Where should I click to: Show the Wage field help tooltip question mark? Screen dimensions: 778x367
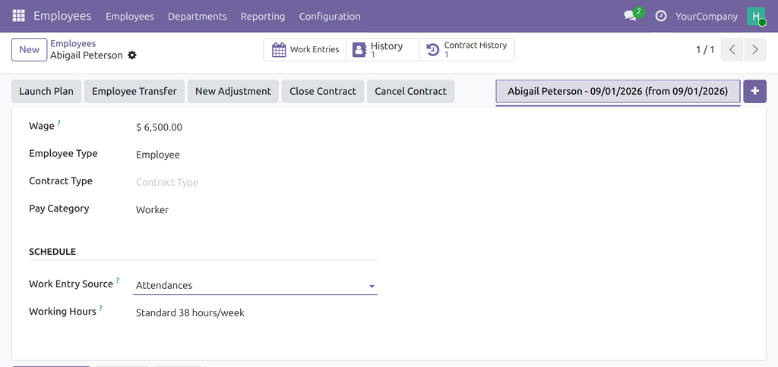[59, 124]
